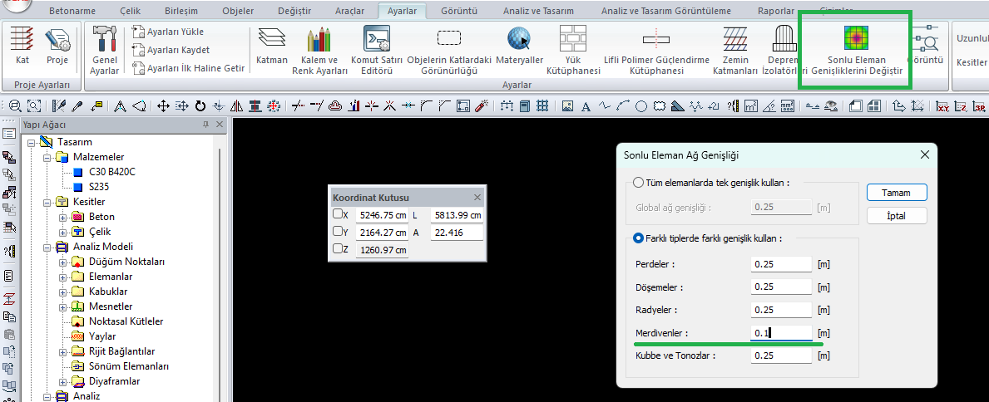This screenshot has height=402, width=989.
Task: Open the Raporlar ribbon tab
Action: (776, 11)
